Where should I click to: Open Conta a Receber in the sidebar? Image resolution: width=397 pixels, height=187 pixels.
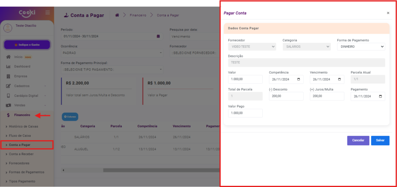click(25, 154)
